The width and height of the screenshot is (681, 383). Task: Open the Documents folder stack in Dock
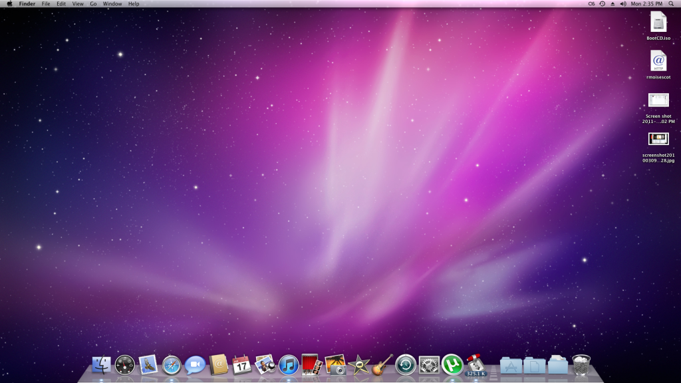click(535, 366)
